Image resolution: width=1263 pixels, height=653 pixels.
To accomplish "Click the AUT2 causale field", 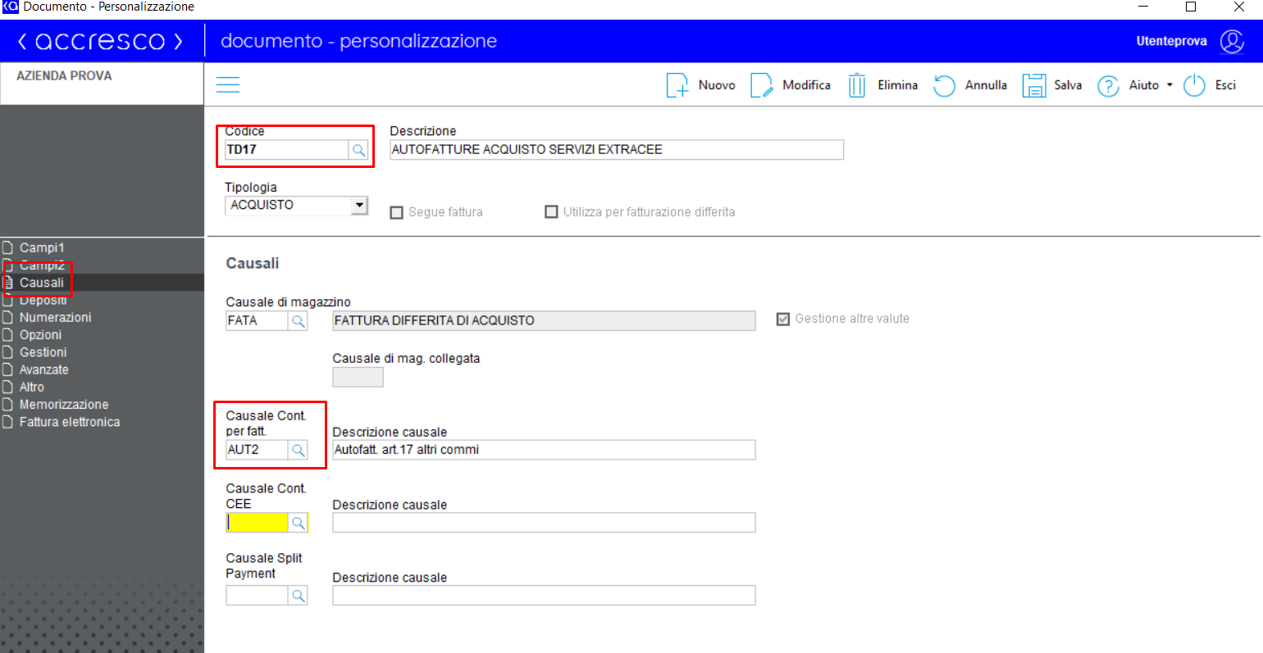I will point(257,450).
